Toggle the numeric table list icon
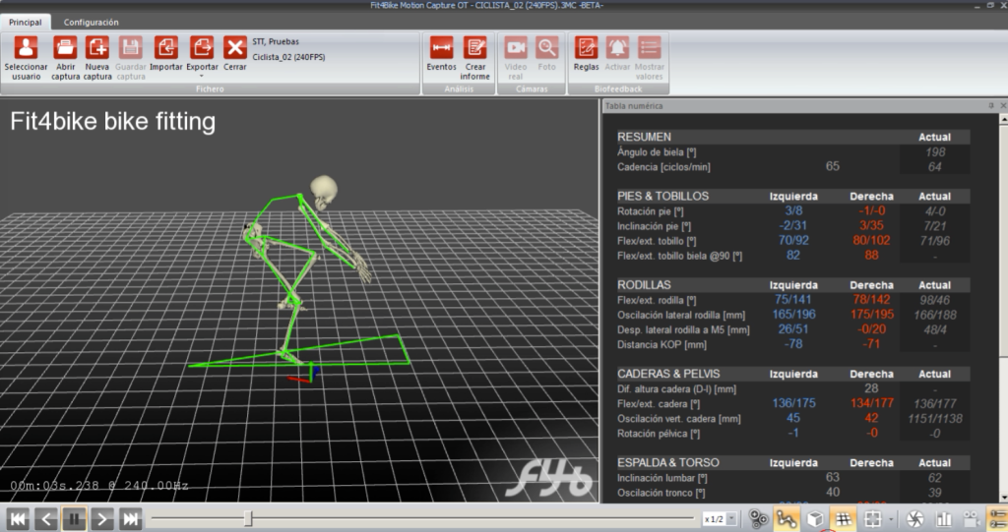The height and width of the screenshot is (532, 1008). (998, 519)
